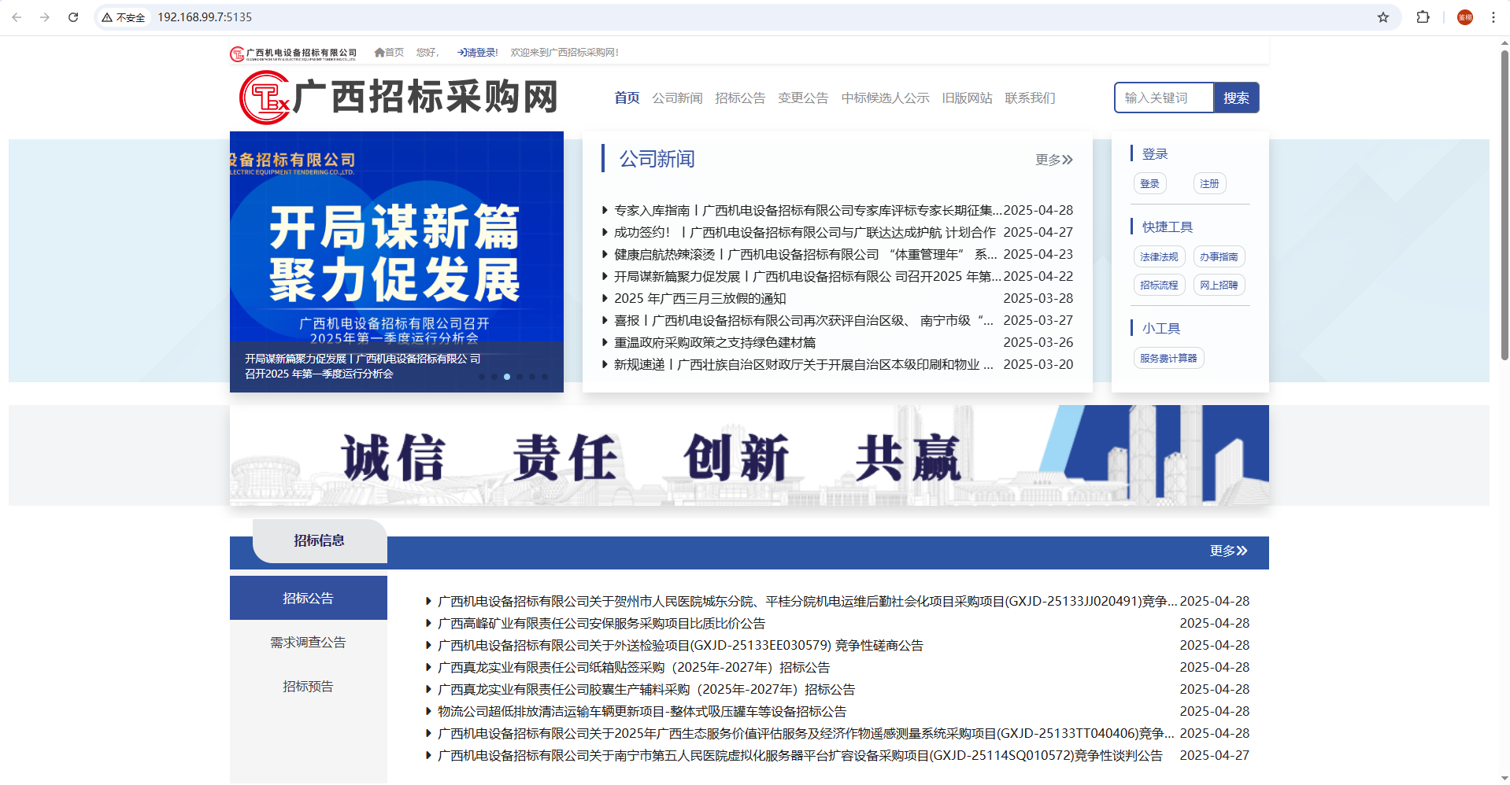Select the 首页 navigation item

(627, 98)
